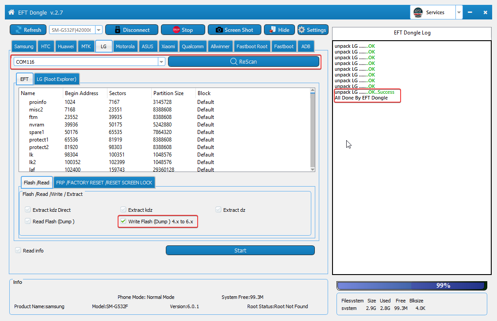497x321 pixels.
Task: Click the ReScan magnifier icon
Action: [234, 62]
